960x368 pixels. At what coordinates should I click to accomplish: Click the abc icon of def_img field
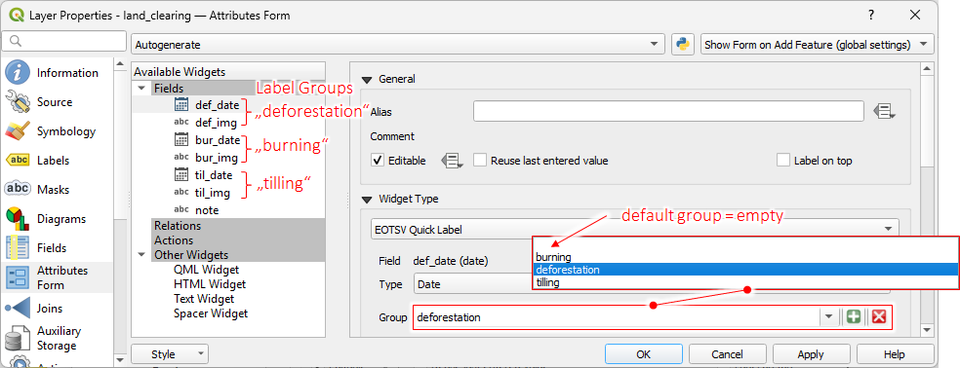[181, 123]
